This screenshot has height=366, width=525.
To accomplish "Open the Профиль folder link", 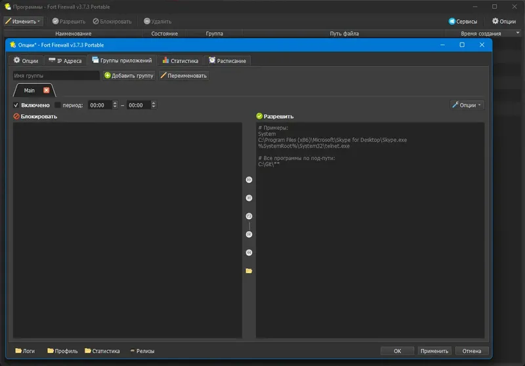I will coord(62,351).
